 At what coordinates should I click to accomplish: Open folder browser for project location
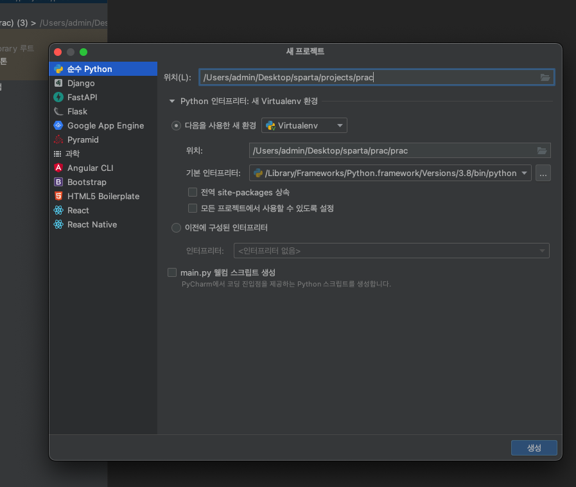(545, 77)
